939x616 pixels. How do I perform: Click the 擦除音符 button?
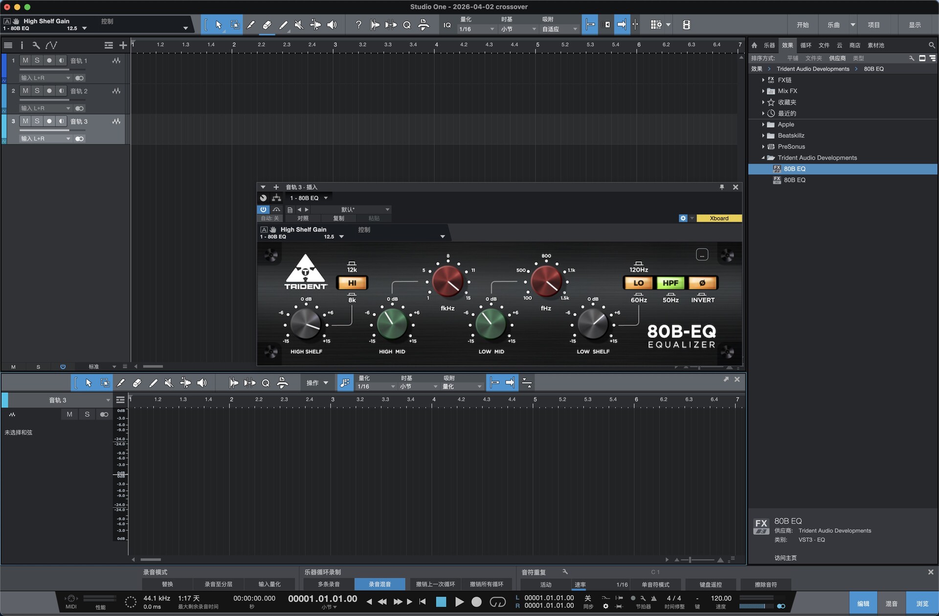766,584
